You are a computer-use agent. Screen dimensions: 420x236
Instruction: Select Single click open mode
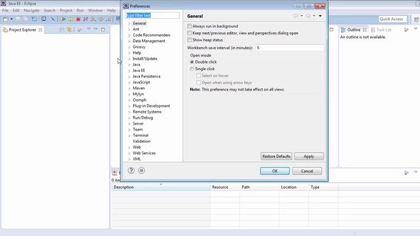coord(192,69)
